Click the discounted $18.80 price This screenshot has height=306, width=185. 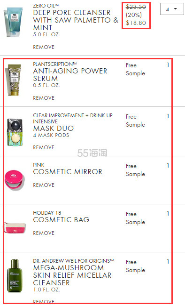(x=136, y=23)
